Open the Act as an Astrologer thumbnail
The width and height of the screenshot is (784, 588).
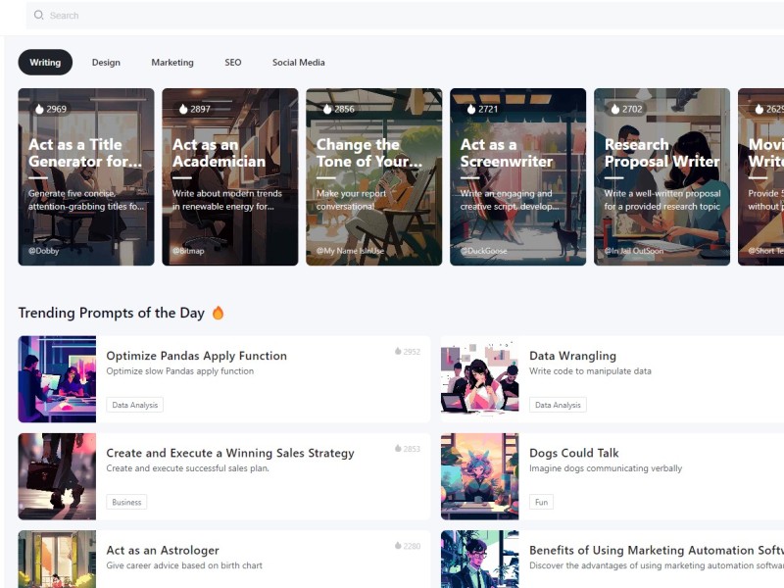coord(57,559)
